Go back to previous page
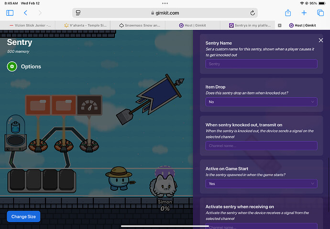 pos(25,13)
